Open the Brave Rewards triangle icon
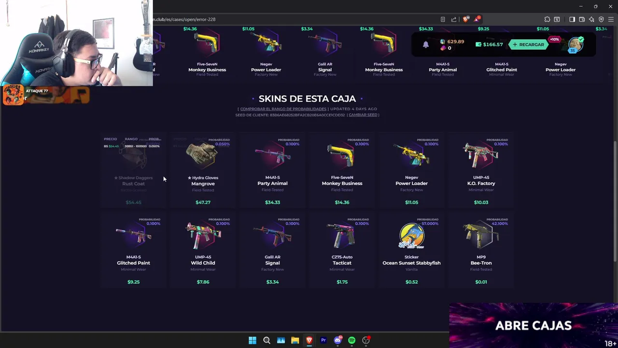Viewport: 618px width, 348px height. point(477,19)
